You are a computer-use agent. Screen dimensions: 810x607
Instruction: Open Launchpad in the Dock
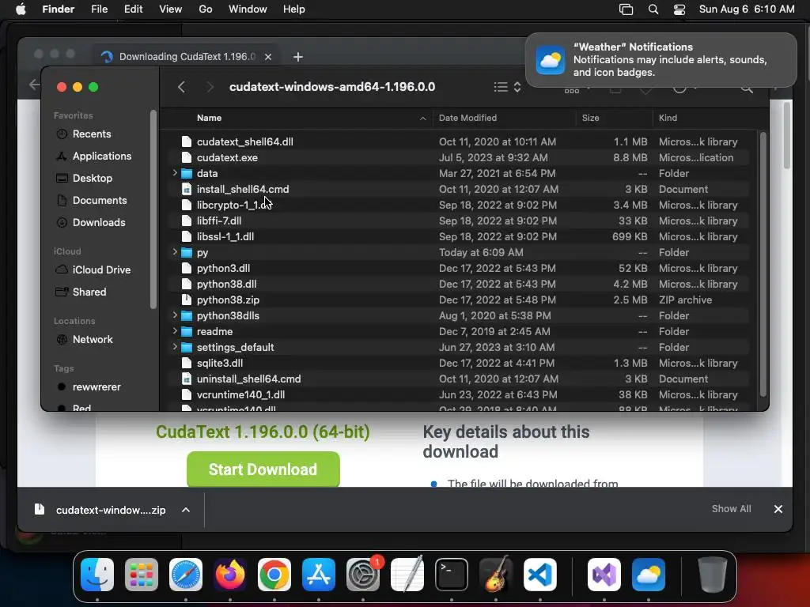tap(142, 575)
